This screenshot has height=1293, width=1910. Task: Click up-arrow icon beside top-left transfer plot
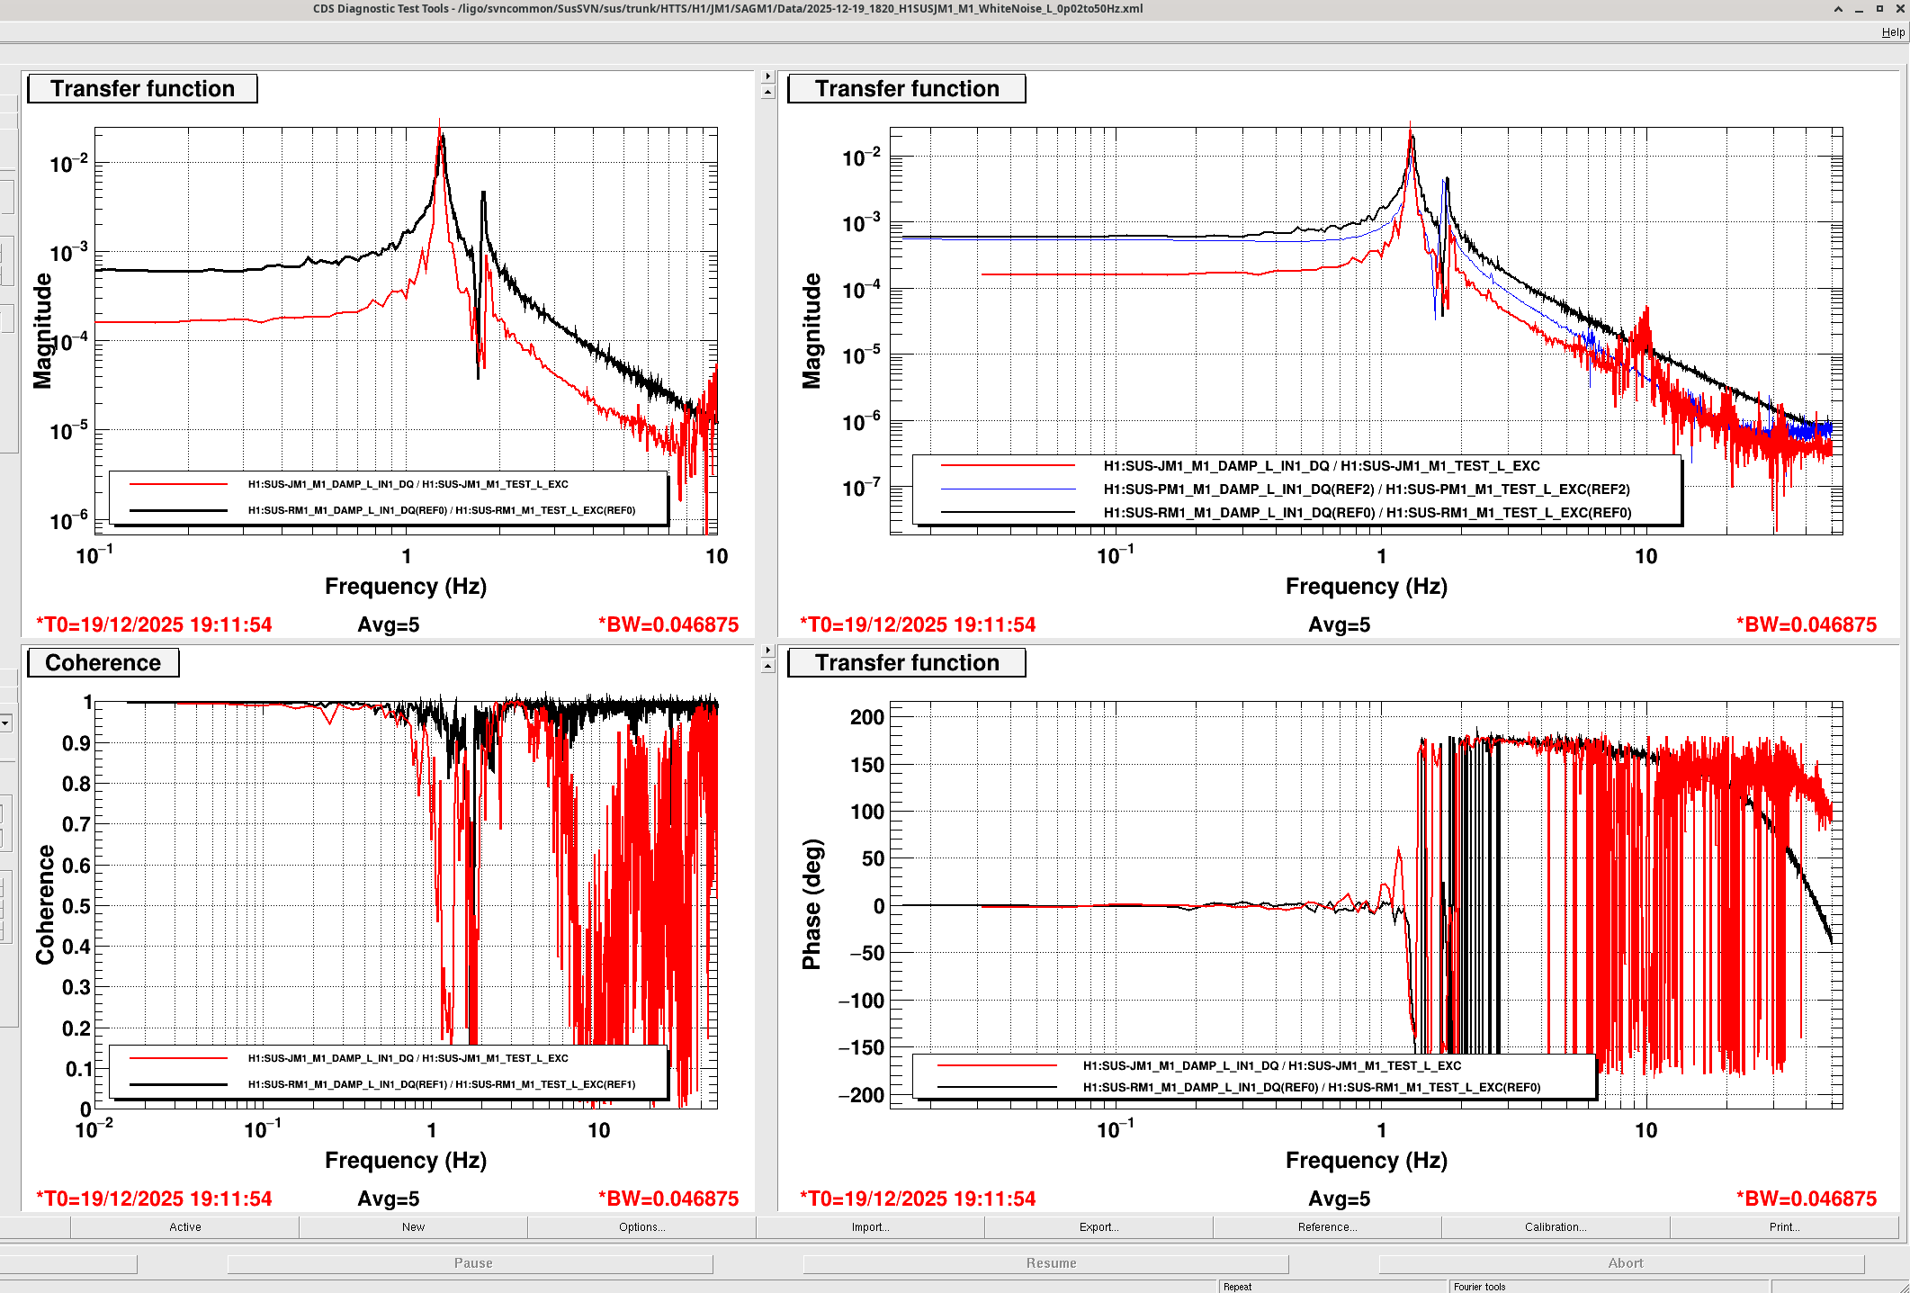pyautogui.click(x=767, y=92)
